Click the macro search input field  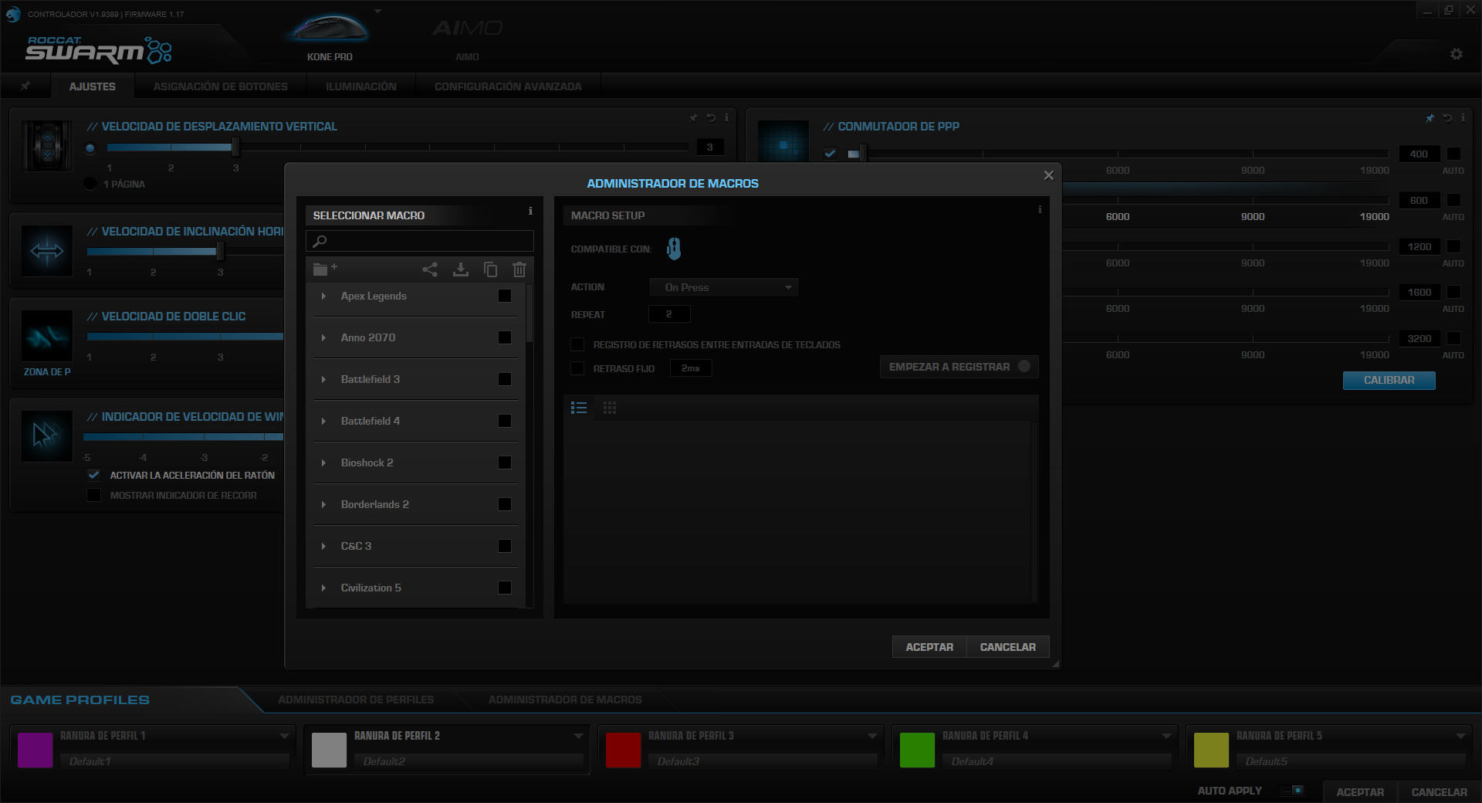(420, 241)
